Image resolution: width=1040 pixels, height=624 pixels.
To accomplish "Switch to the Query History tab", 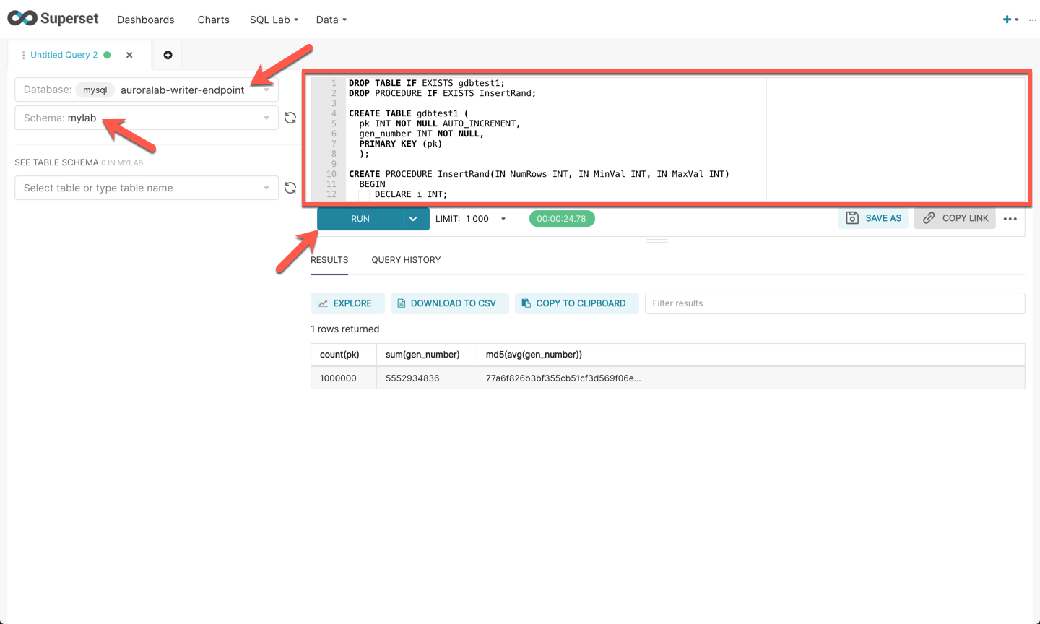I will coord(405,260).
